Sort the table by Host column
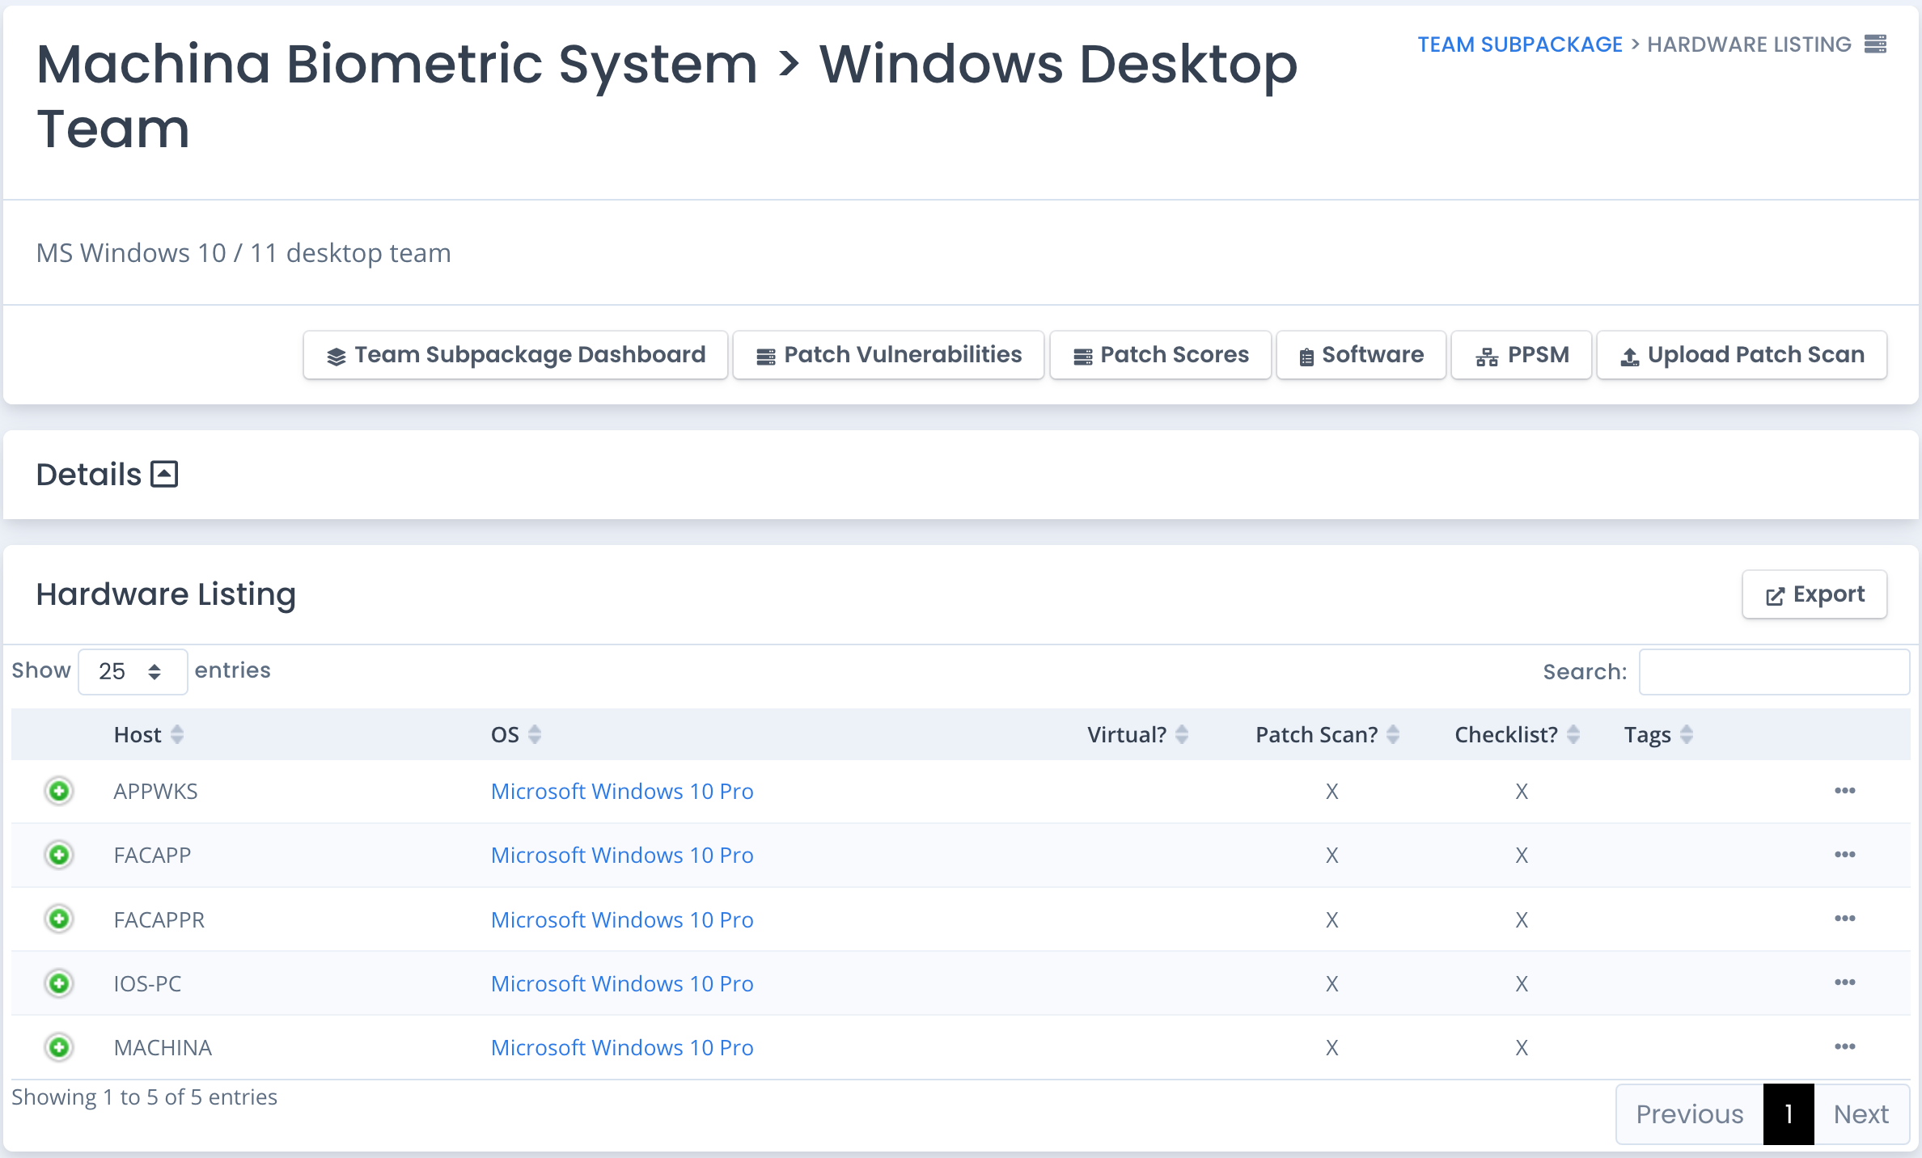The height and width of the screenshot is (1158, 1922). pyautogui.click(x=149, y=734)
